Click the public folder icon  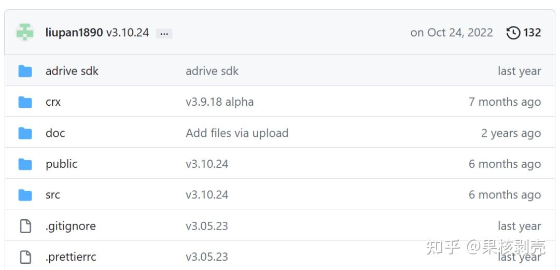[25, 164]
